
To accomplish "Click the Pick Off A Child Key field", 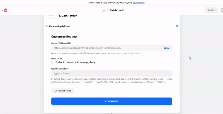I will click(x=111, y=73).
